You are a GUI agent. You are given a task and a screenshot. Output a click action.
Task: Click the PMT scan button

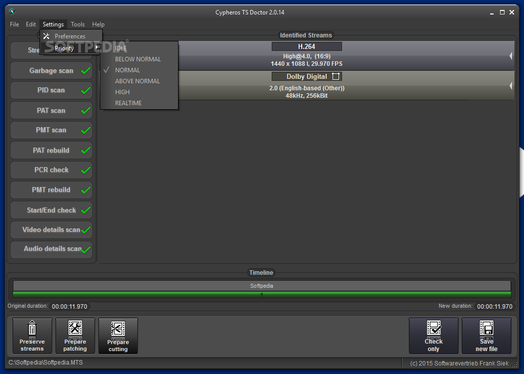click(51, 130)
